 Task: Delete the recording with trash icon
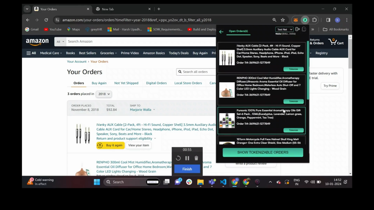click(196, 158)
